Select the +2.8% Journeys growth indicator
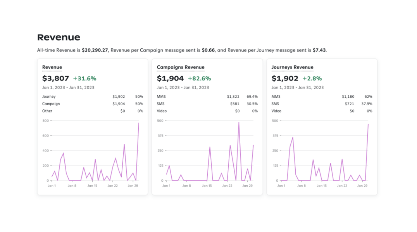Viewport: 417px width, 232px height. (x=313, y=78)
